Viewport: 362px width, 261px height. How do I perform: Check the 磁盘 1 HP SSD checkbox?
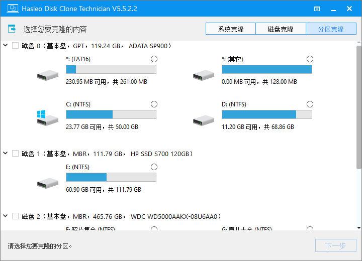tap(15, 154)
